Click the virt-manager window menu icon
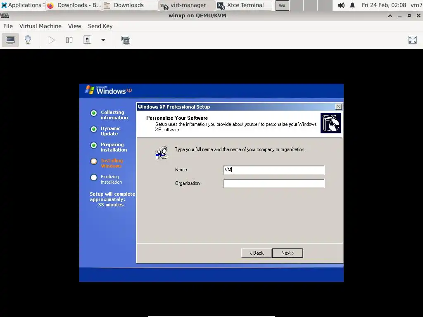 point(5,16)
